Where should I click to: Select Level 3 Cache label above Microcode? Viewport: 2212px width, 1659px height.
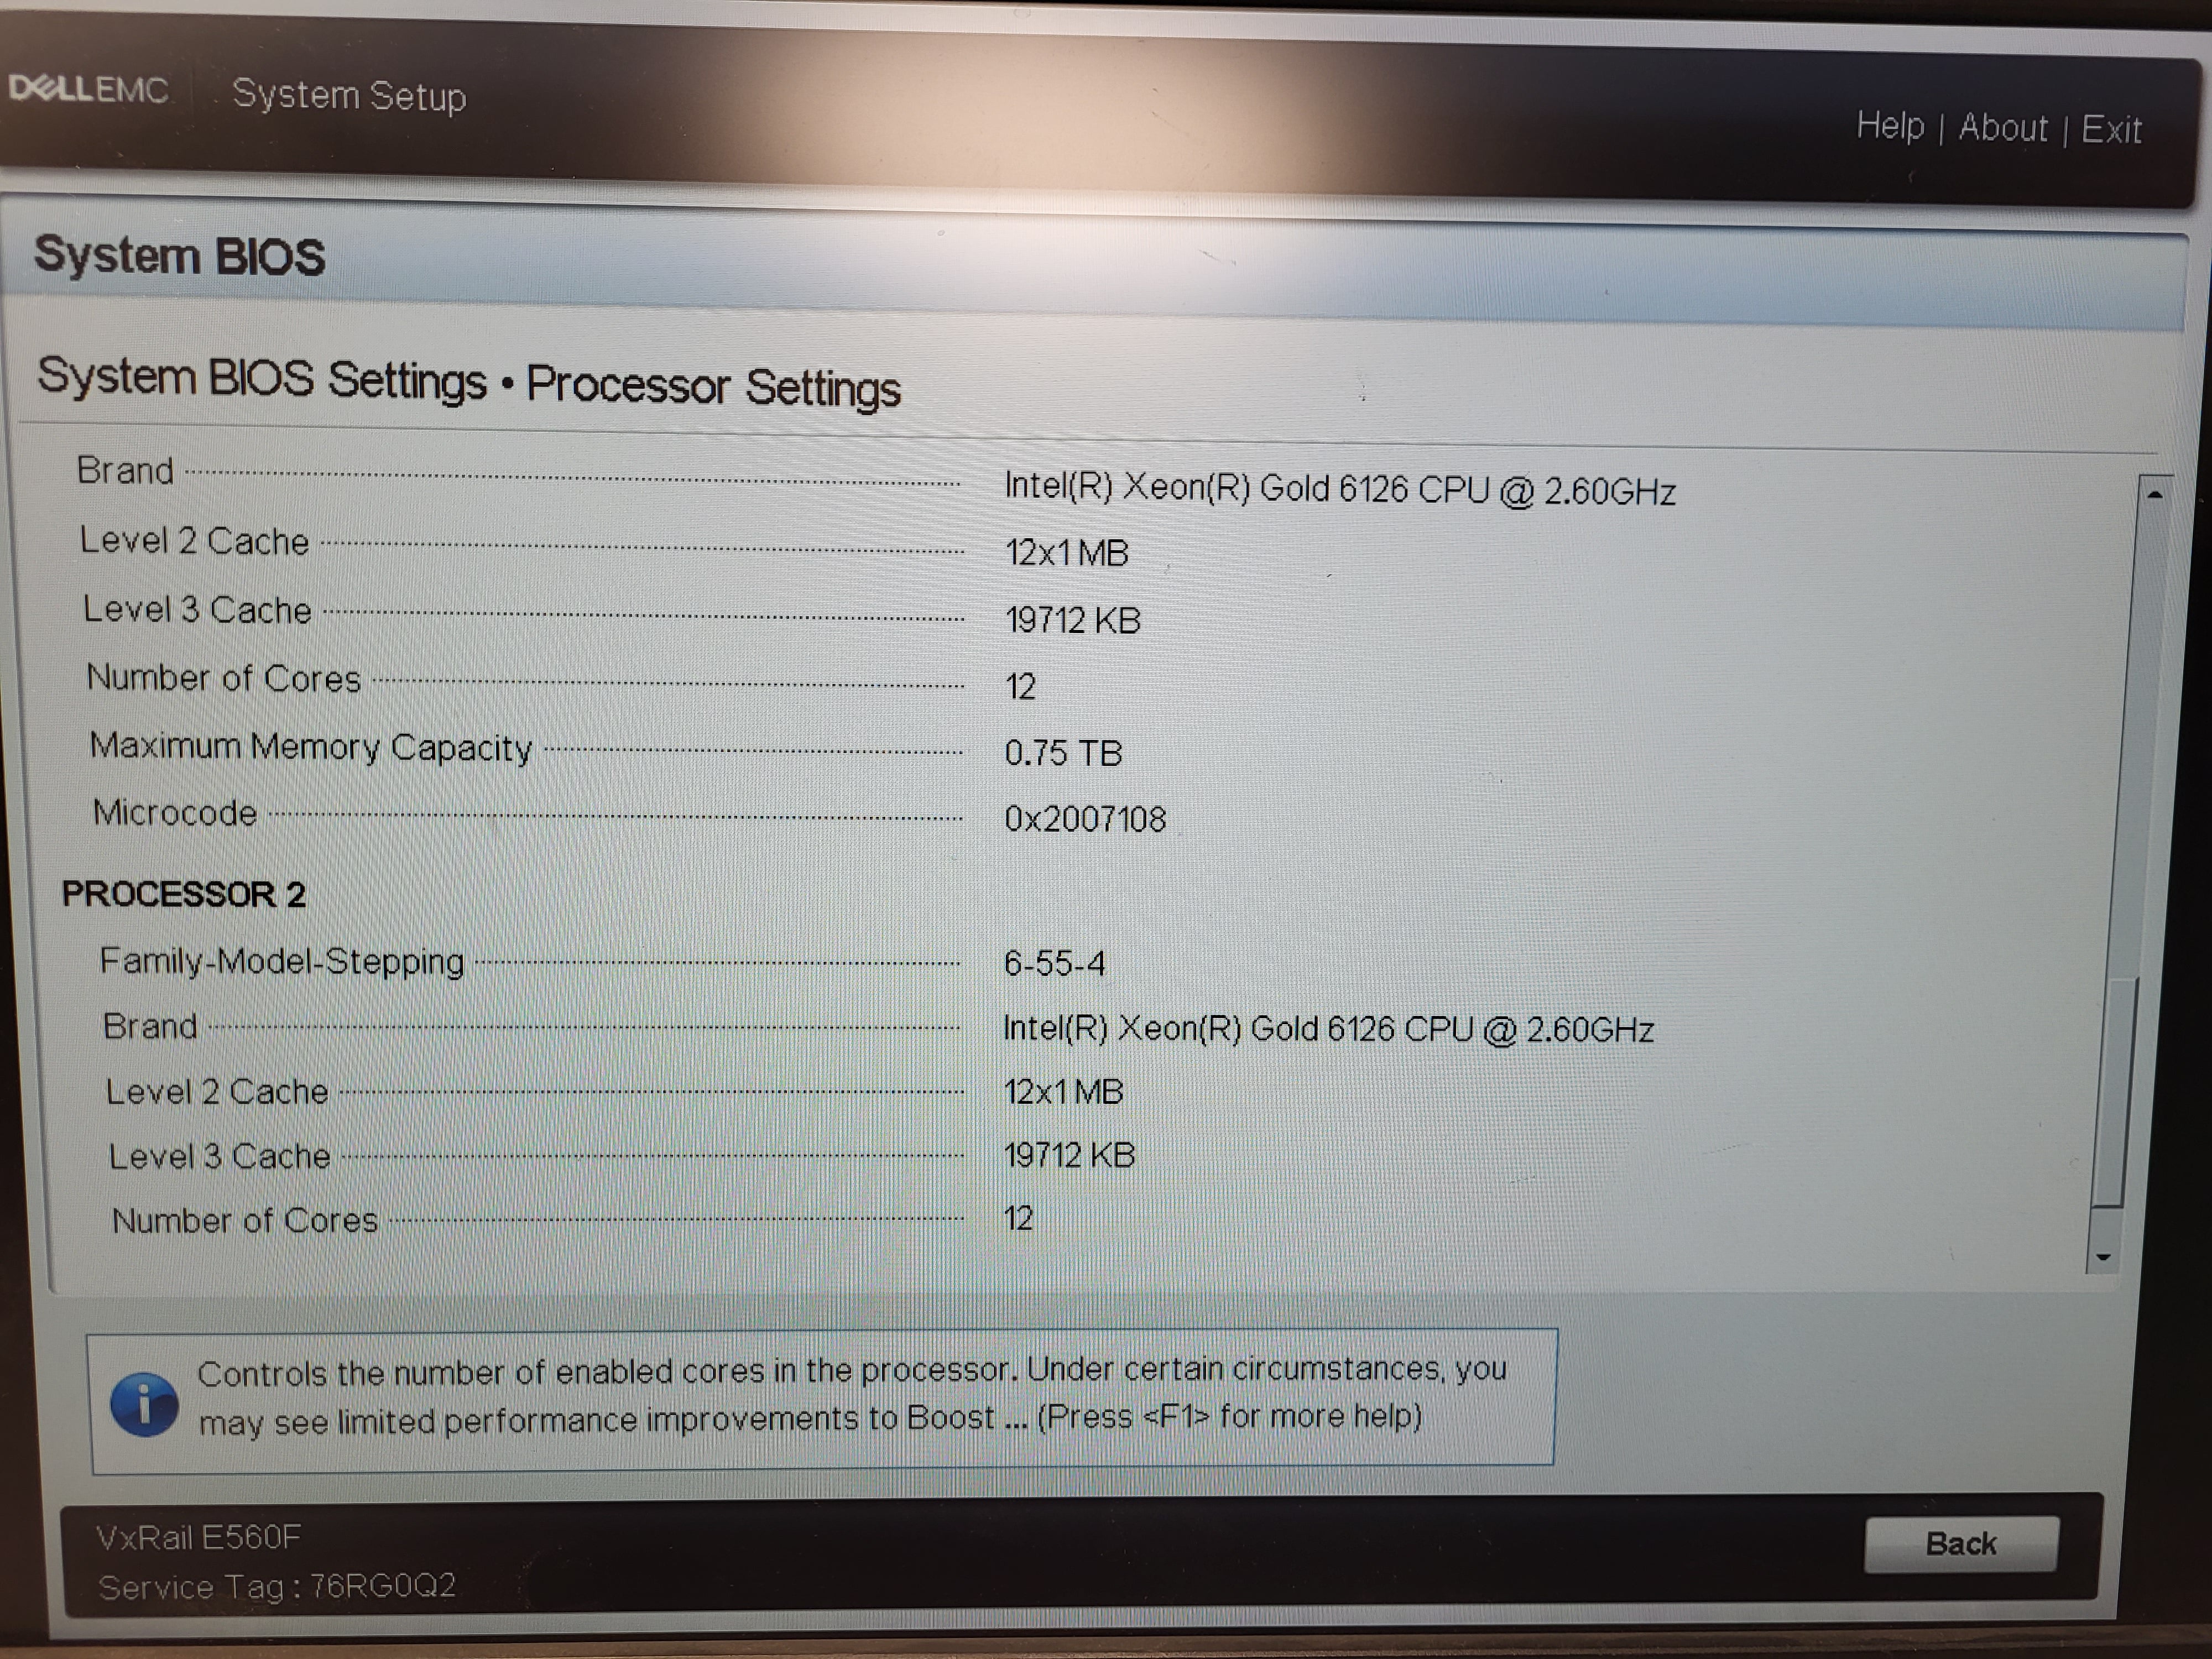(198, 609)
